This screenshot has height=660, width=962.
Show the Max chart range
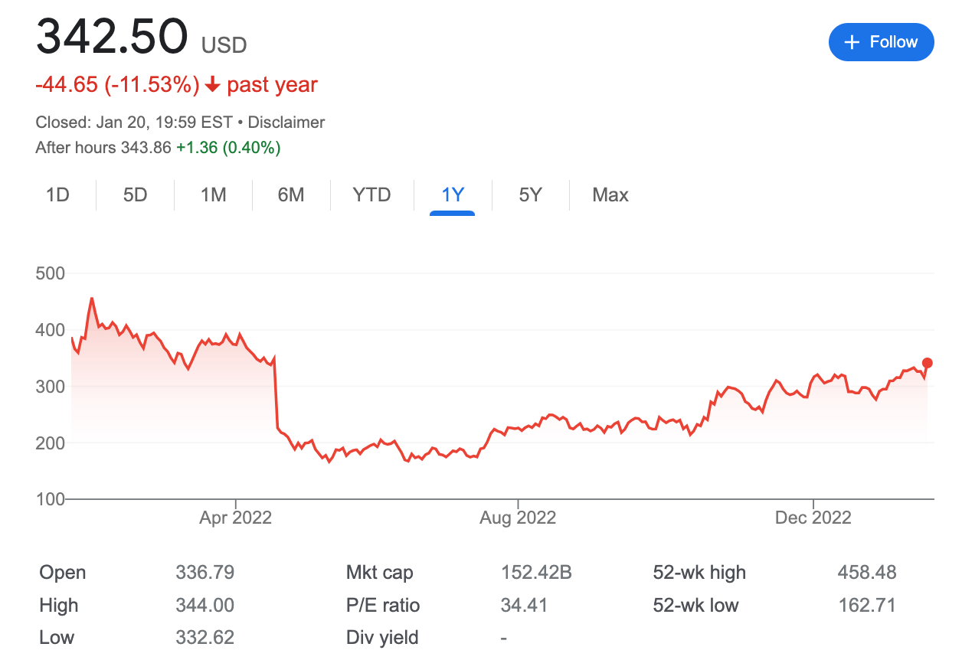click(610, 195)
